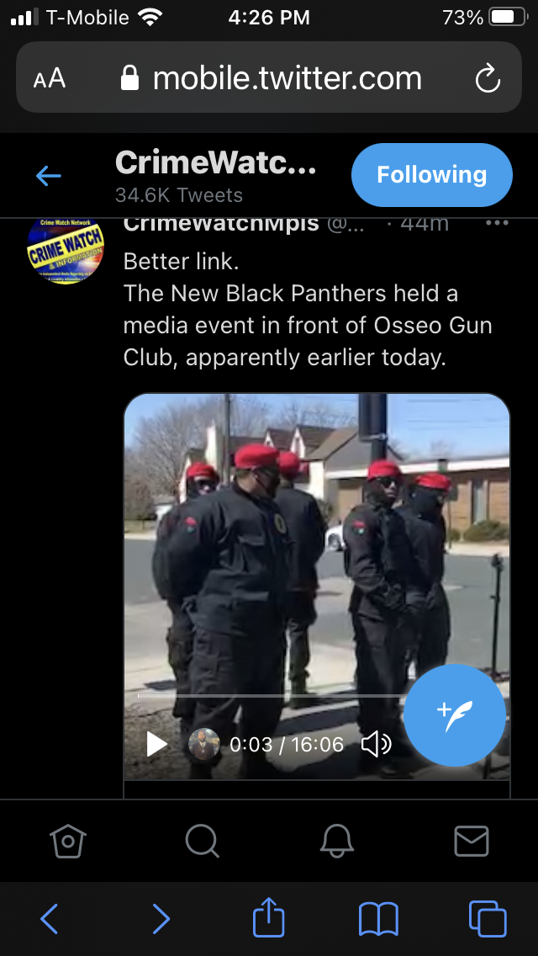Viewport: 538px width, 956px height.
Task: Open the AA reader text-size menu
Action: coord(50,78)
